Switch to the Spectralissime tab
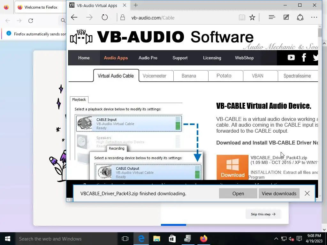 pos(297,76)
